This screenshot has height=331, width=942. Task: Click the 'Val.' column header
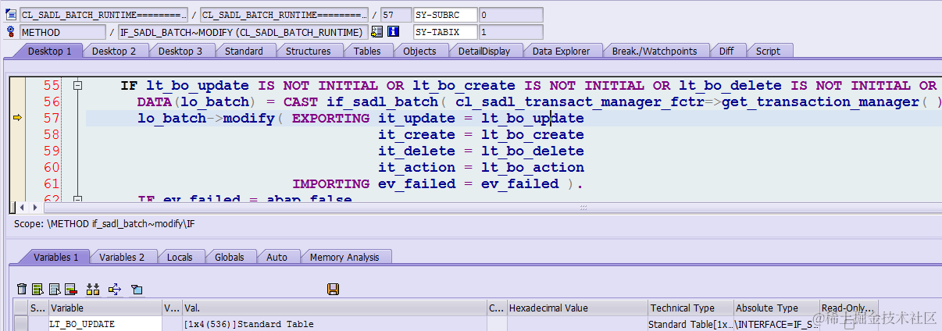click(334, 308)
